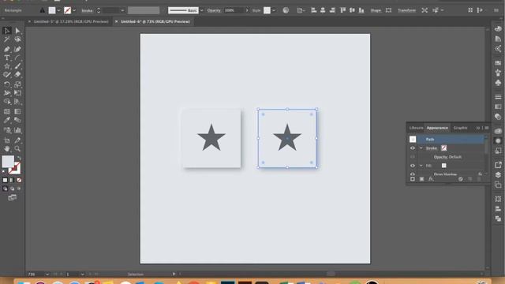Image resolution: width=505 pixels, height=284 pixels.
Task: Open the artboard number dropdown
Action: (82, 275)
